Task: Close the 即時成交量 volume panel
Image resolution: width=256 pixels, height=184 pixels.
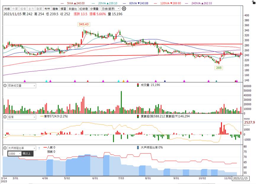Action: [x=5, y=85]
